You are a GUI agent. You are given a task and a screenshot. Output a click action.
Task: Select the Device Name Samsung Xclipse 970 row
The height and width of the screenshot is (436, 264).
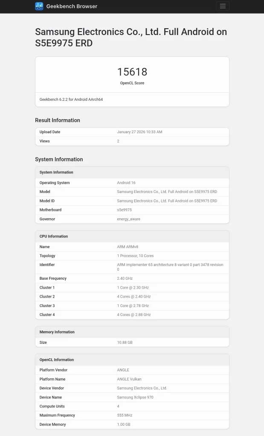pyautogui.click(x=133, y=397)
